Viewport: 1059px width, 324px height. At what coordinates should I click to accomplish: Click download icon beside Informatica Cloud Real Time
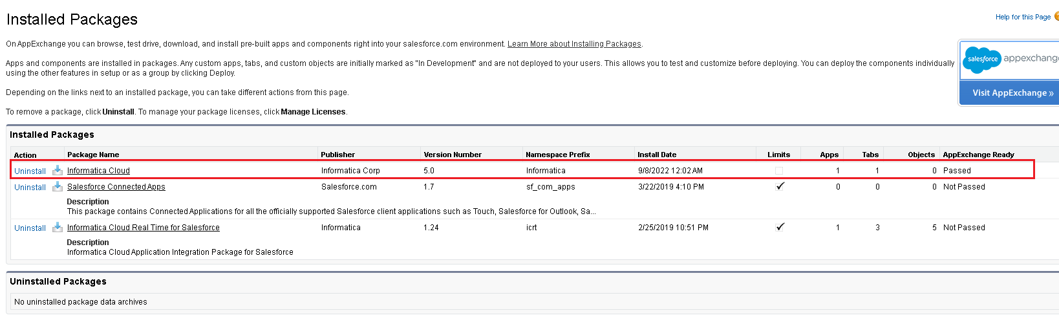pyautogui.click(x=58, y=227)
